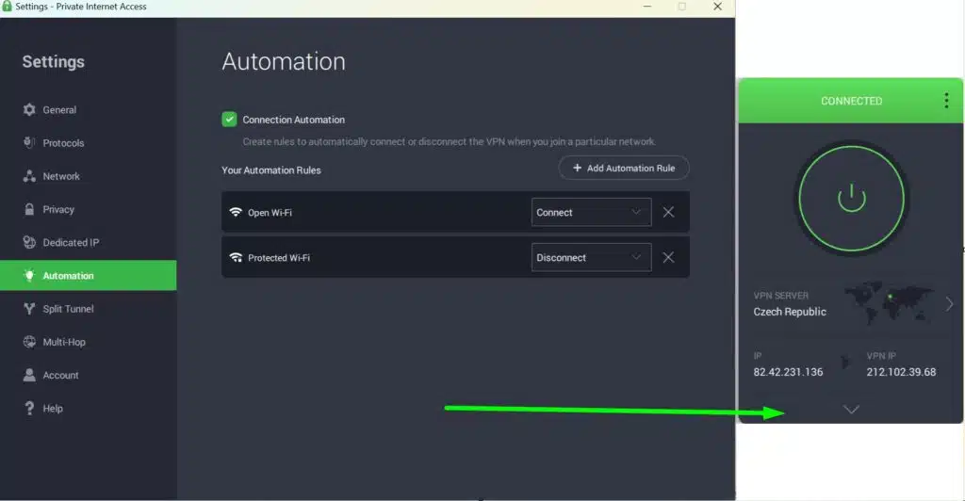Toggle the VPN power button
Image resolution: width=965 pixels, height=501 pixels.
tap(851, 198)
